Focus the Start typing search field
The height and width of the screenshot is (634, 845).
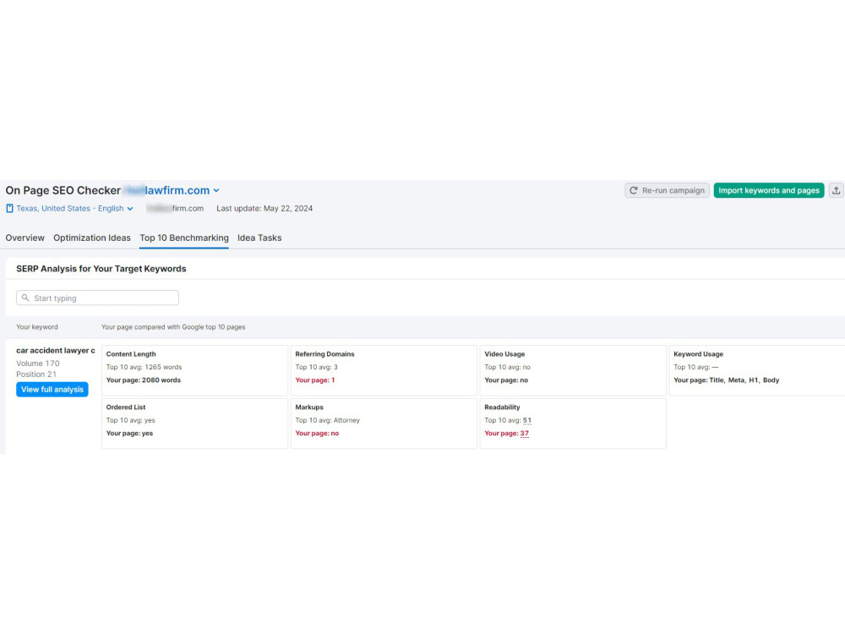tap(97, 298)
